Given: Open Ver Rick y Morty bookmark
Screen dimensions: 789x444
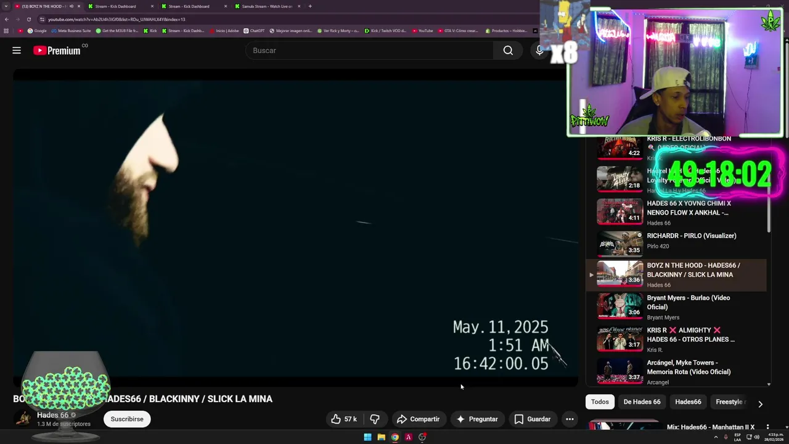Looking at the screenshot, I should pos(338,31).
